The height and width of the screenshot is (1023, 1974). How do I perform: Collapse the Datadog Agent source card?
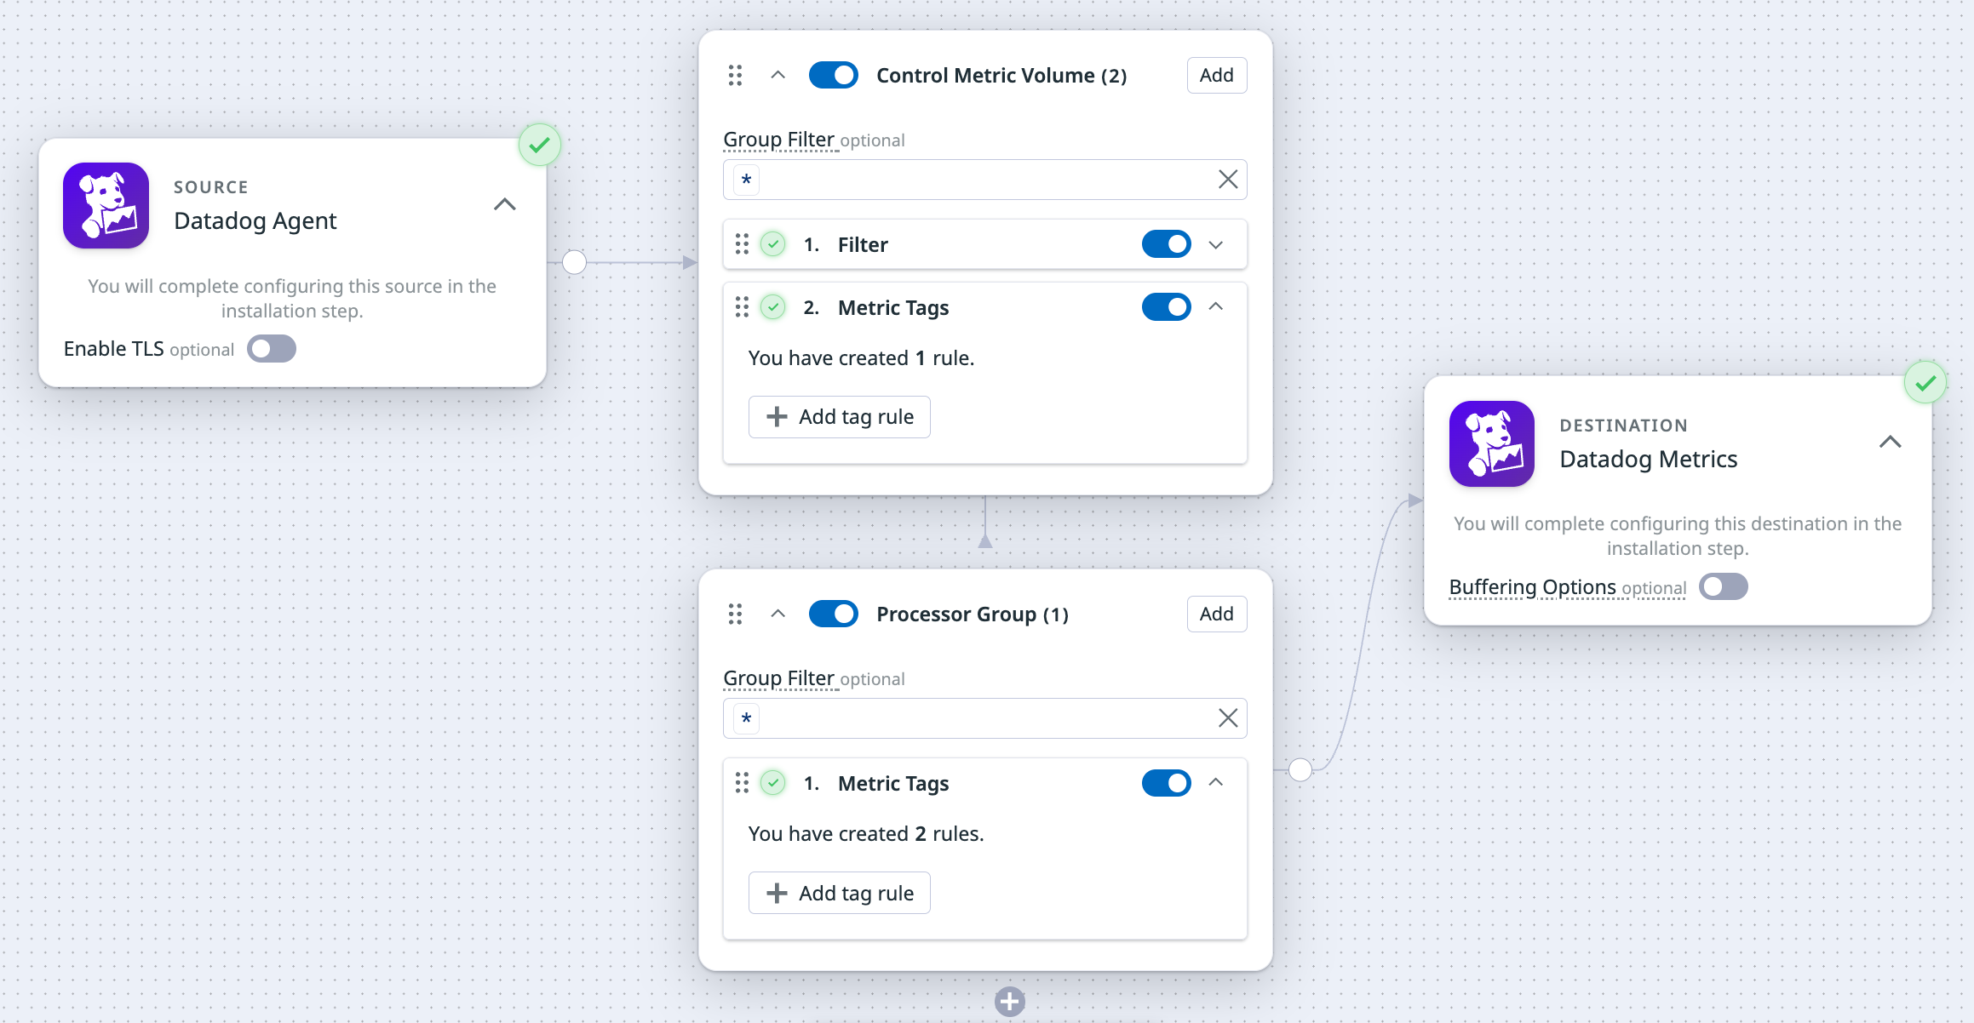tap(505, 204)
